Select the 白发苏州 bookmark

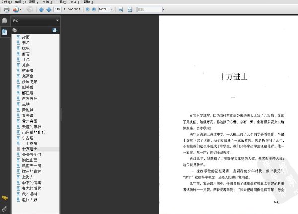point(29,99)
